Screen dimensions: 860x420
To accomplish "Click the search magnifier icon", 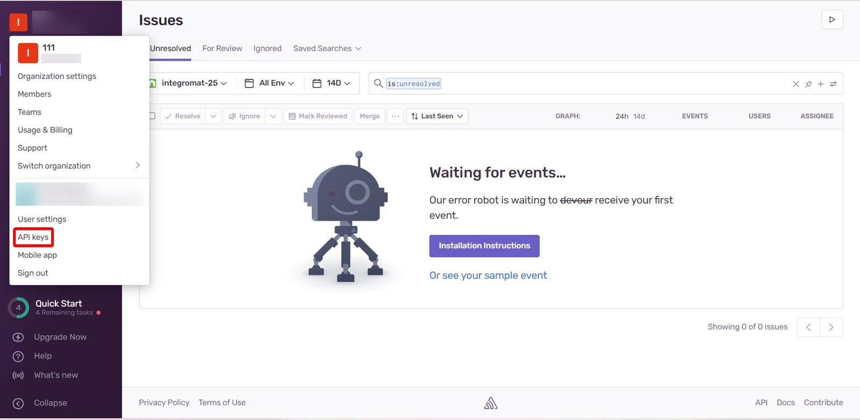I will coord(378,83).
